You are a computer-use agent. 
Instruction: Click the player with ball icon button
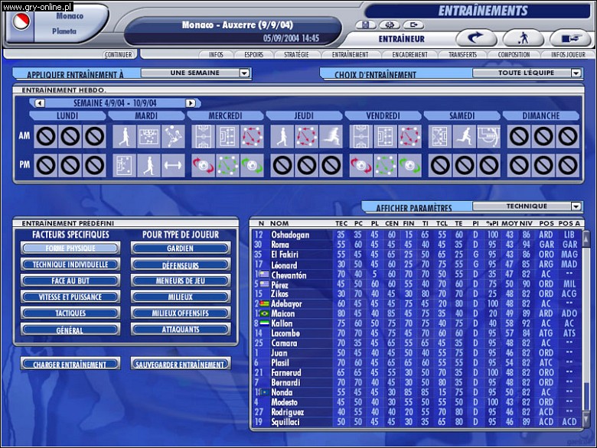(524, 38)
